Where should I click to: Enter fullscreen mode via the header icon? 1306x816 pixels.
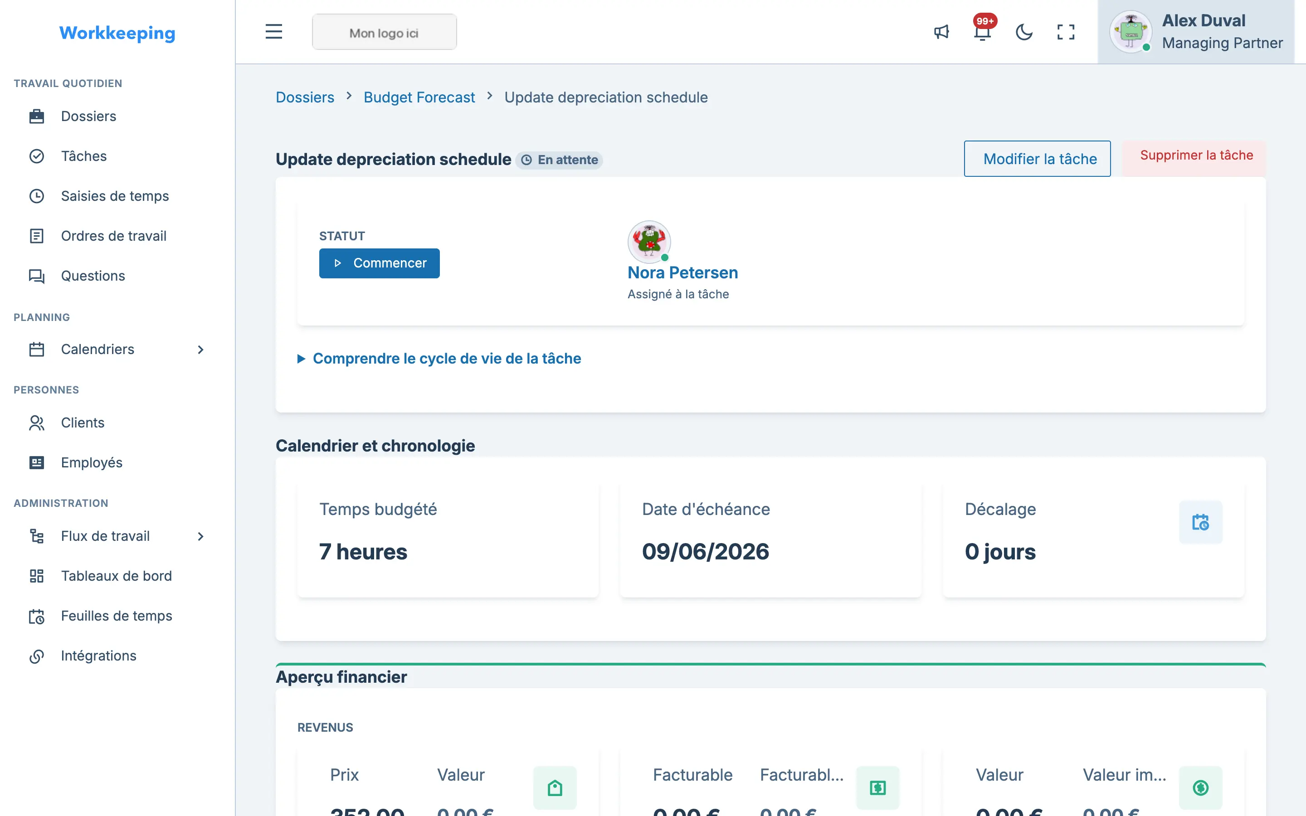click(x=1065, y=32)
